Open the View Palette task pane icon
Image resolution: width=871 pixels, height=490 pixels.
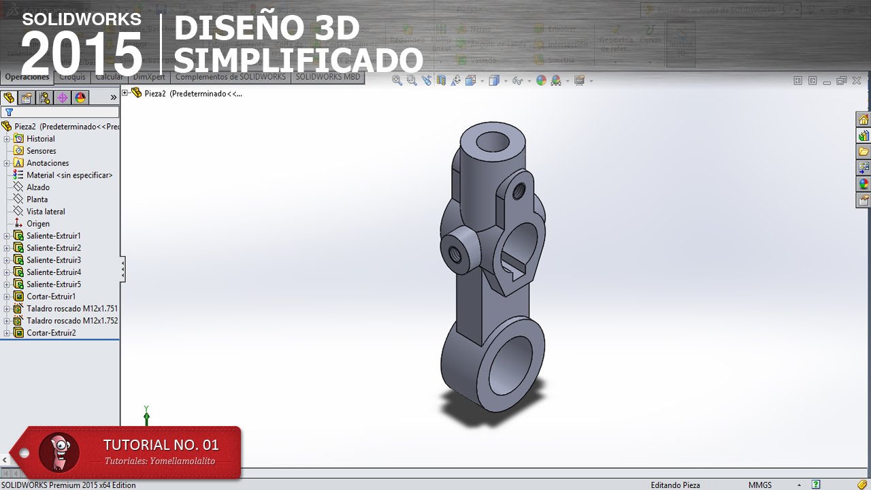pos(864,167)
